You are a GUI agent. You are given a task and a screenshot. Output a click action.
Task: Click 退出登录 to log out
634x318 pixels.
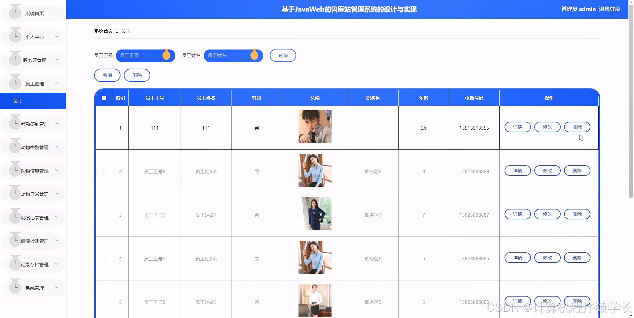click(610, 9)
